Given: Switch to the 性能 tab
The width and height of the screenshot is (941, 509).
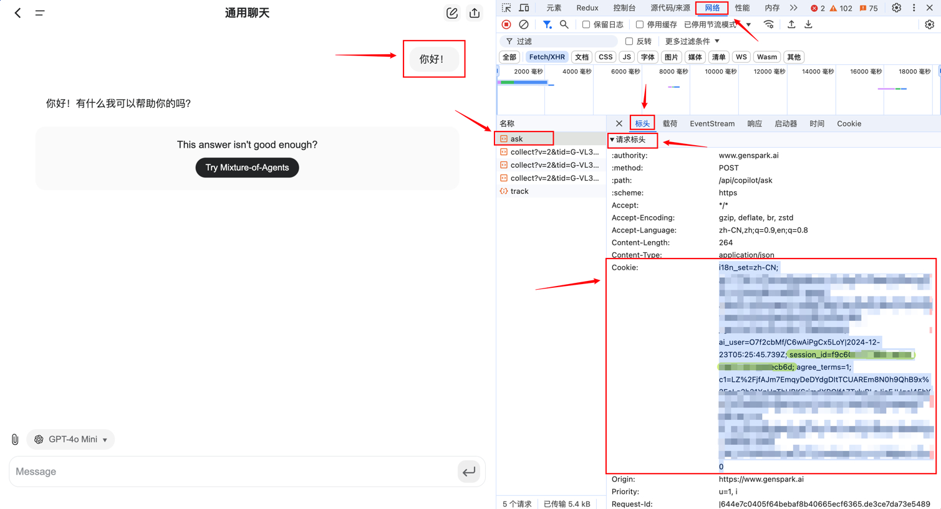Looking at the screenshot, I should coord(742,8).
